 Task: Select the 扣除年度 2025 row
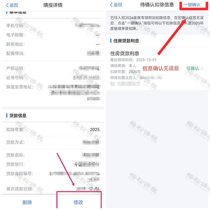coord(53,129)
